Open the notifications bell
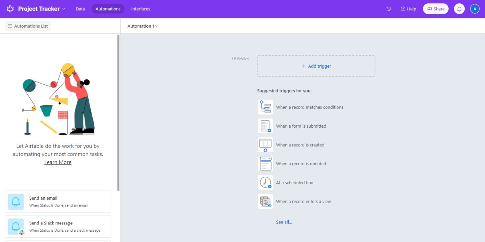Image resolution: width=485 pixels, height=242 pixels. 459,9
